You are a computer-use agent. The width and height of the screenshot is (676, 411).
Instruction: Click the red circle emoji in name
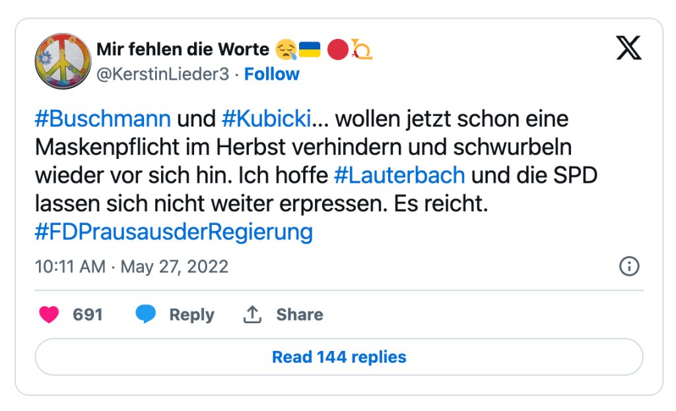[337, 49]
